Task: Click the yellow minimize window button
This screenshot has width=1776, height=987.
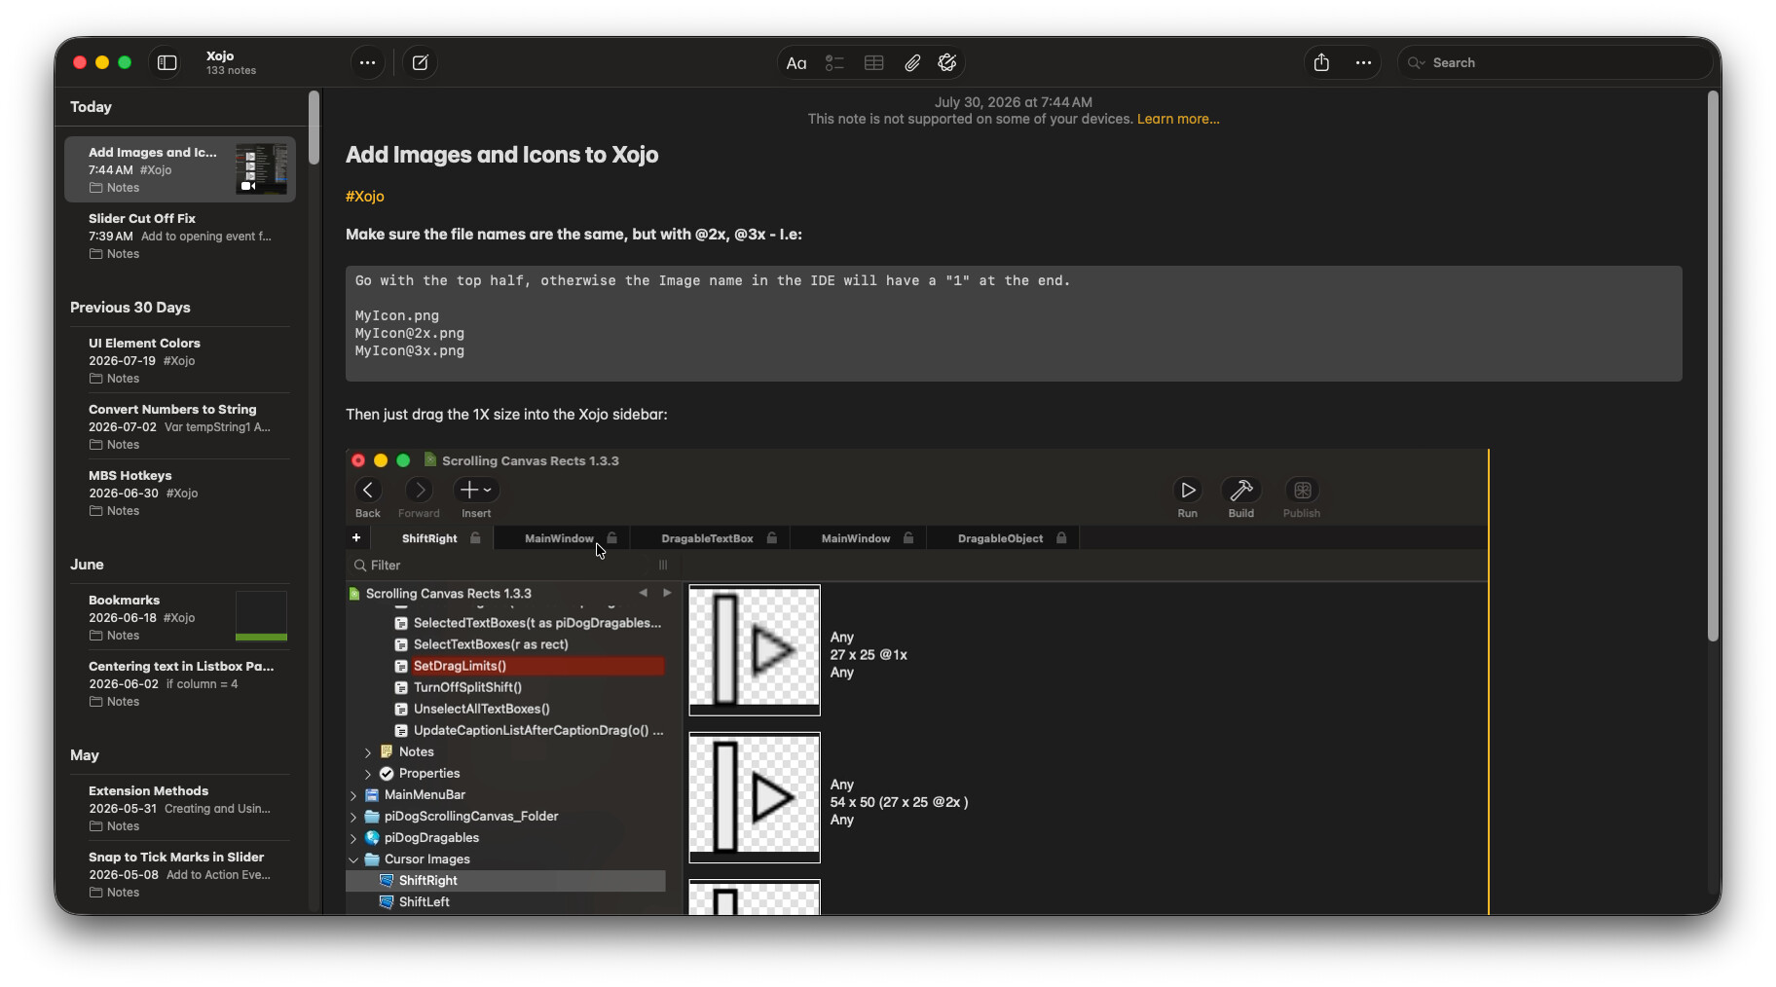Action: (x=102, y=62)
